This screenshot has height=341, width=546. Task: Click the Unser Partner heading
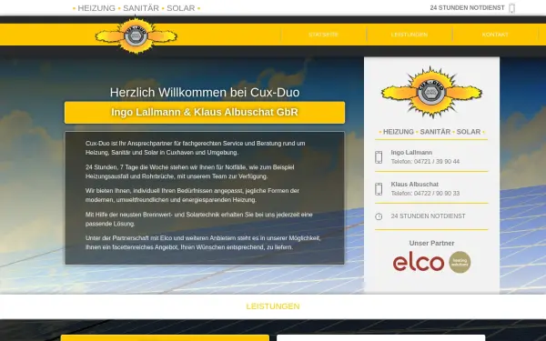[x=431, y=243]
